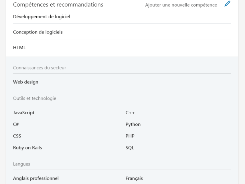245x184 pixels.
Task: Click the C++ skill
Action: [x=130, y=113]
